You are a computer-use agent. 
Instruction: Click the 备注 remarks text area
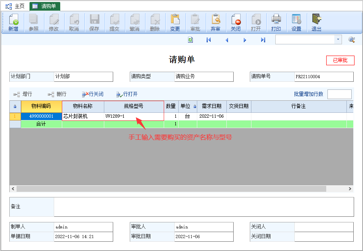click(x=204, y=207)
